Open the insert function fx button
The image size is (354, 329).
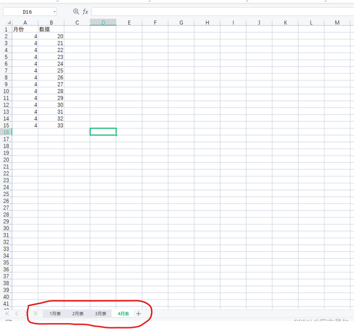pos(86,12)
